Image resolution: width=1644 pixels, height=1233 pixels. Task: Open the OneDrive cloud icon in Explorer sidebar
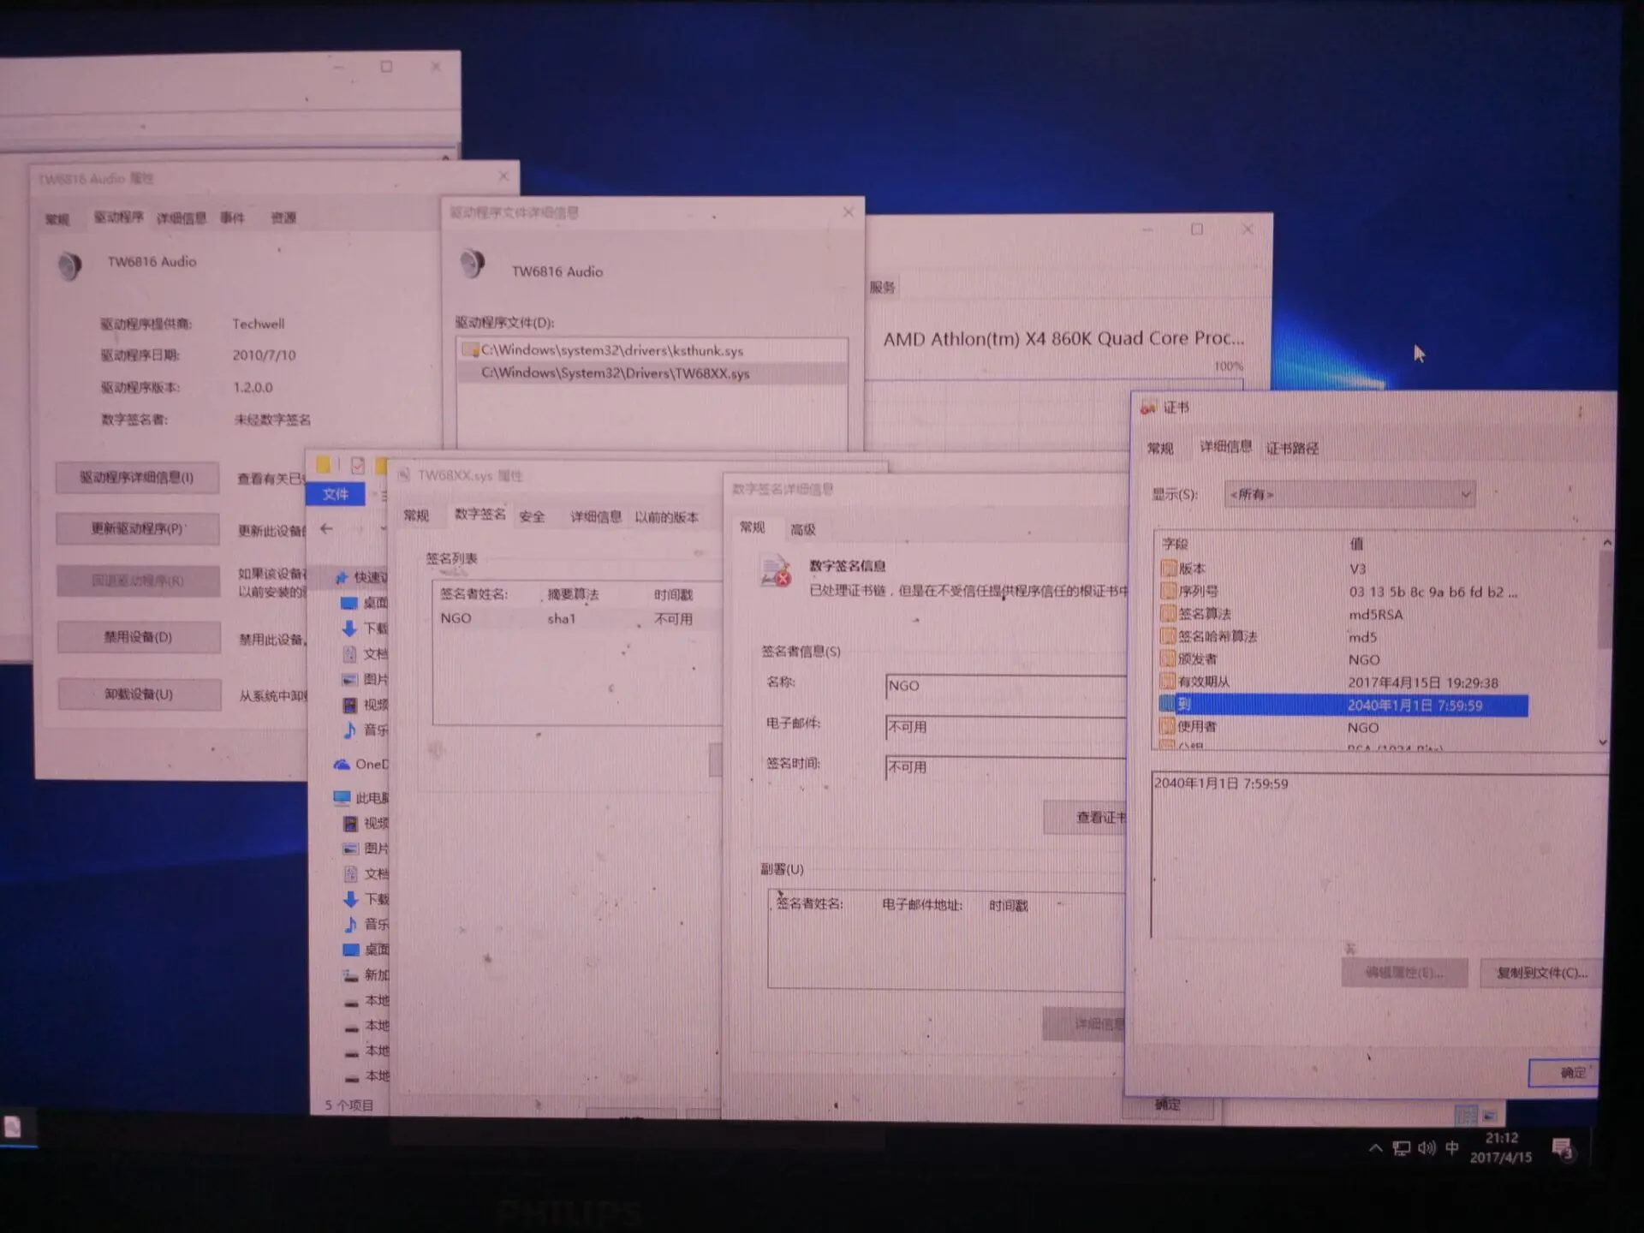tap(342, 764)
